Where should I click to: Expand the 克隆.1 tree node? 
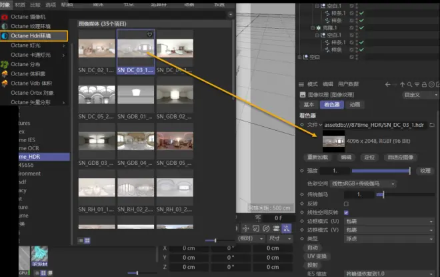click(313, 28)
